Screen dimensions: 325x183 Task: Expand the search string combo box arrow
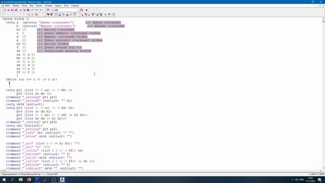pos(78,10)
